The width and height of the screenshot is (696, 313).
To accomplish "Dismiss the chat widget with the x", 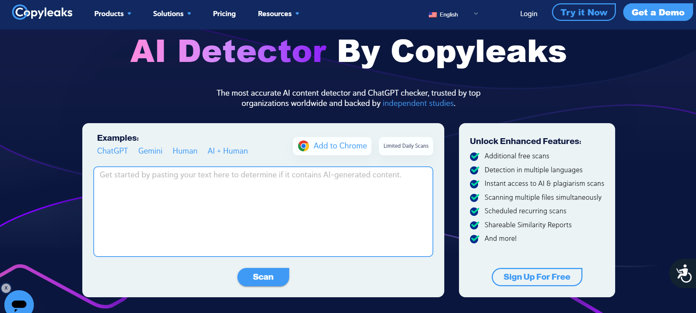I will point(6,288).
